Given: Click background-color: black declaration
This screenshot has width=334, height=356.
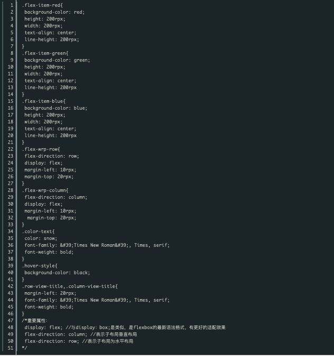Looking at the screenshot, I should (58, 273).
